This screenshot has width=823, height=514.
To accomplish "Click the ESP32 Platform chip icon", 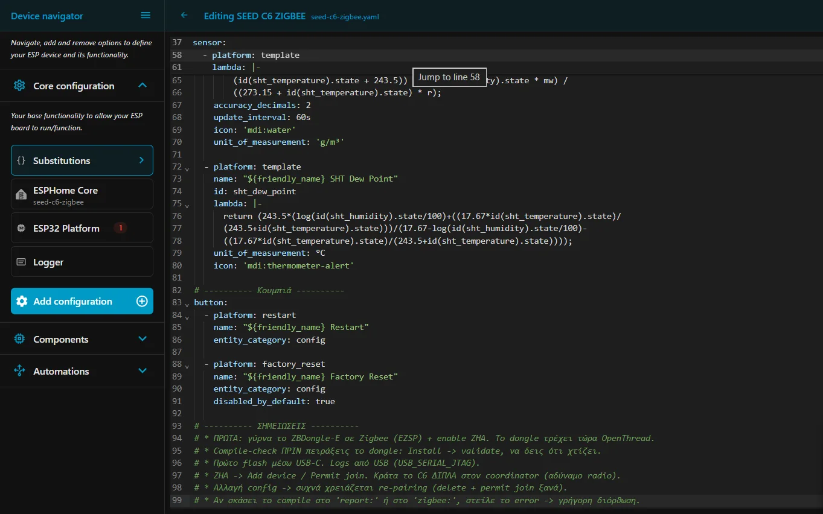I will (21, 228).
